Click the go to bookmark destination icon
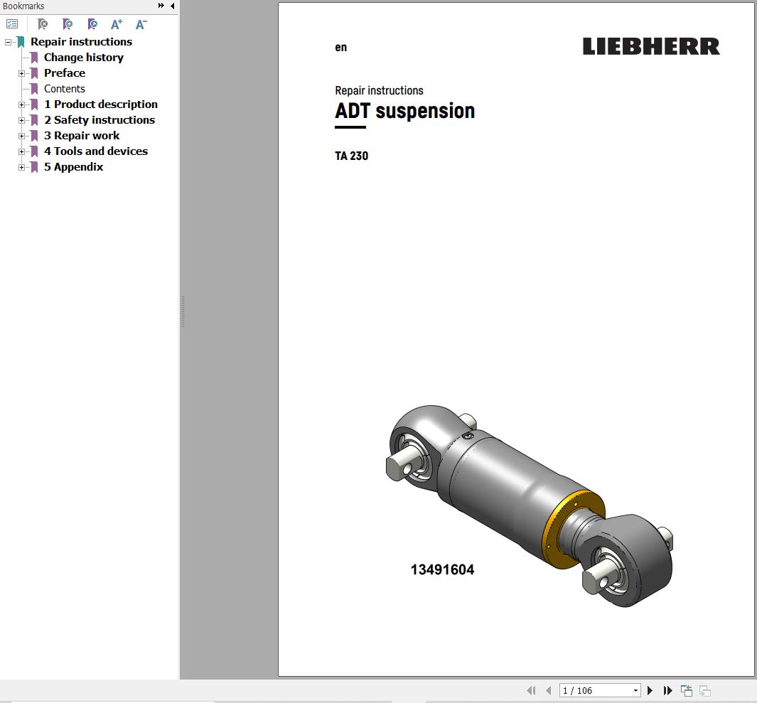This screenshot has width=757, height=703. point(92,23)
